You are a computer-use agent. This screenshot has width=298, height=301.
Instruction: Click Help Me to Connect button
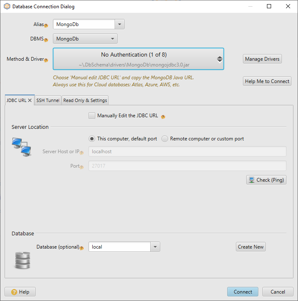(267, 81)
